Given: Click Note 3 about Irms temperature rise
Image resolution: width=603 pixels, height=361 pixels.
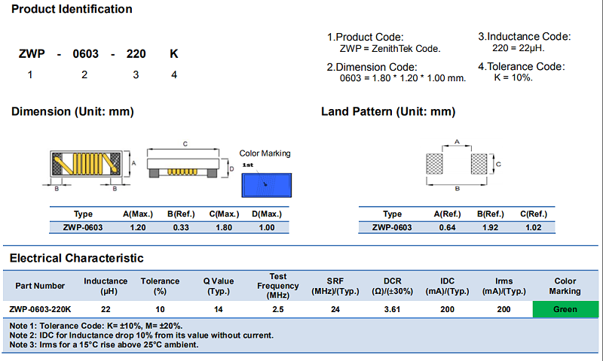Looking at the screenshot, I should pos(104,344).
